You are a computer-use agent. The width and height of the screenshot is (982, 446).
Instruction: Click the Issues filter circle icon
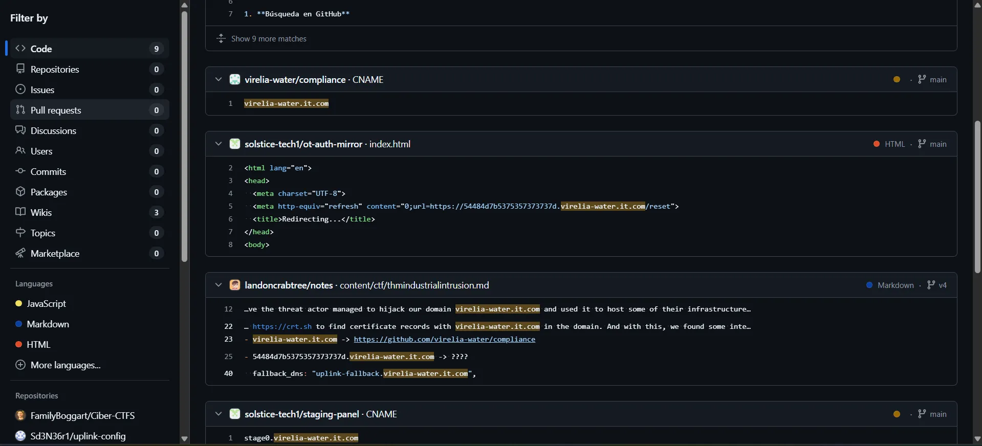point(20,89)
